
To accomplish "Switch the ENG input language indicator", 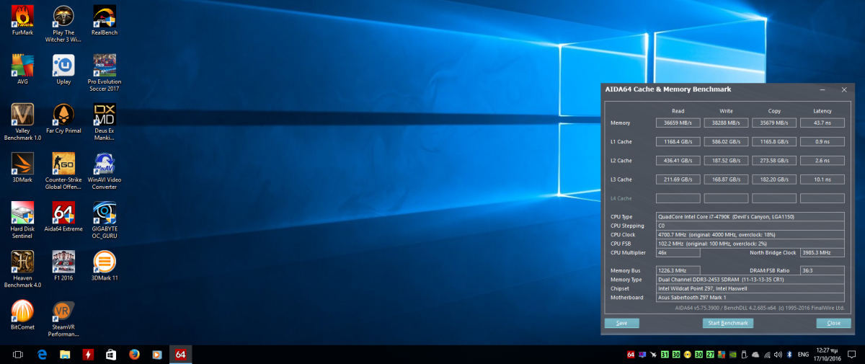I will point(804,355).
